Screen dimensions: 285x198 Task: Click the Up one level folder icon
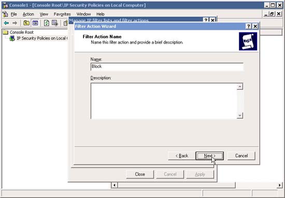[26, 23]
